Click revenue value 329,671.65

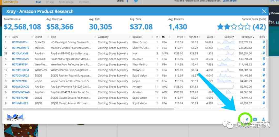[x=245, y=42]
